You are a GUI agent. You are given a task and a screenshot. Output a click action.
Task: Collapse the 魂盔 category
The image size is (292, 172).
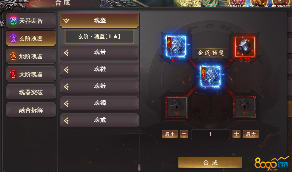tap(99, 21)
